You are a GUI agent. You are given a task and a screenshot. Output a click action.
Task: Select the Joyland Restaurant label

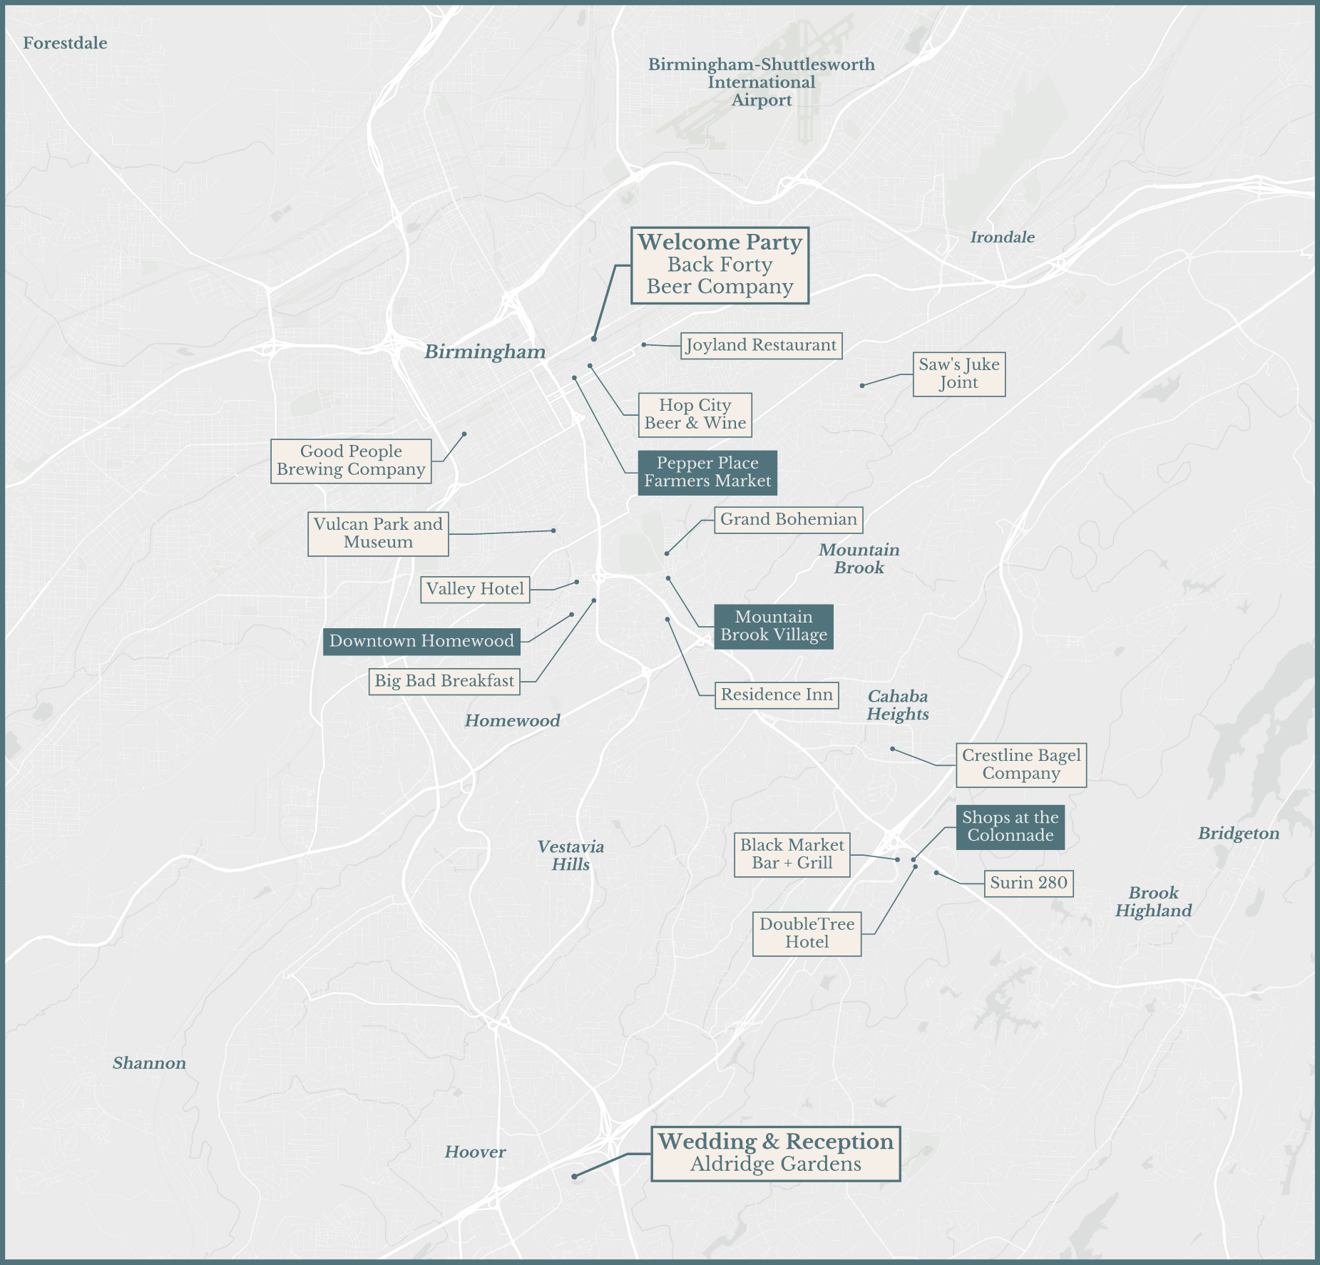click(x=761, y=345)
